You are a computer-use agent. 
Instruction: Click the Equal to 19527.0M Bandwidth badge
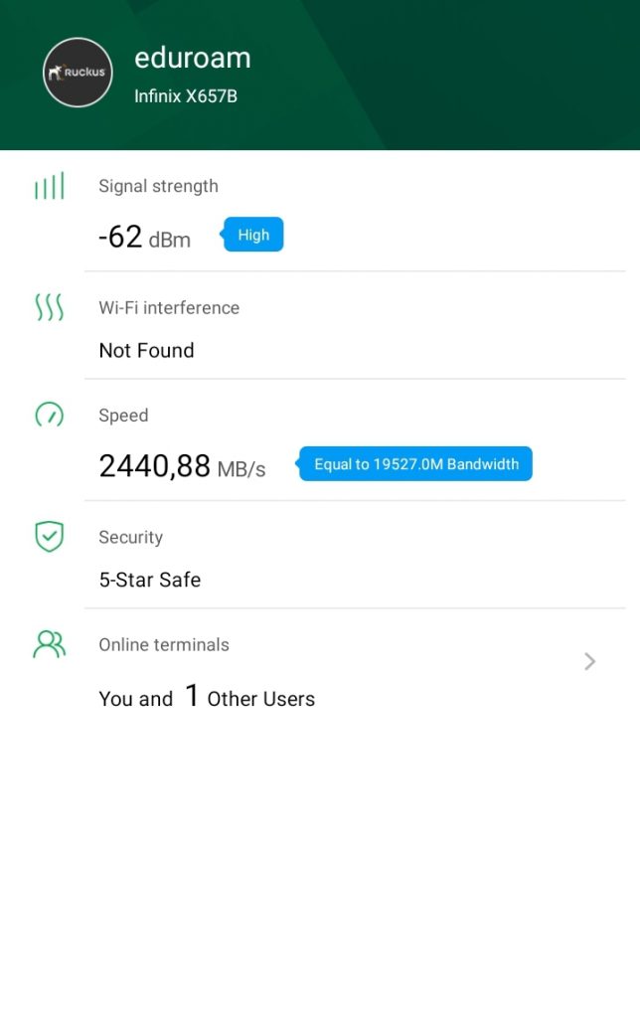[x=416, y=464]
